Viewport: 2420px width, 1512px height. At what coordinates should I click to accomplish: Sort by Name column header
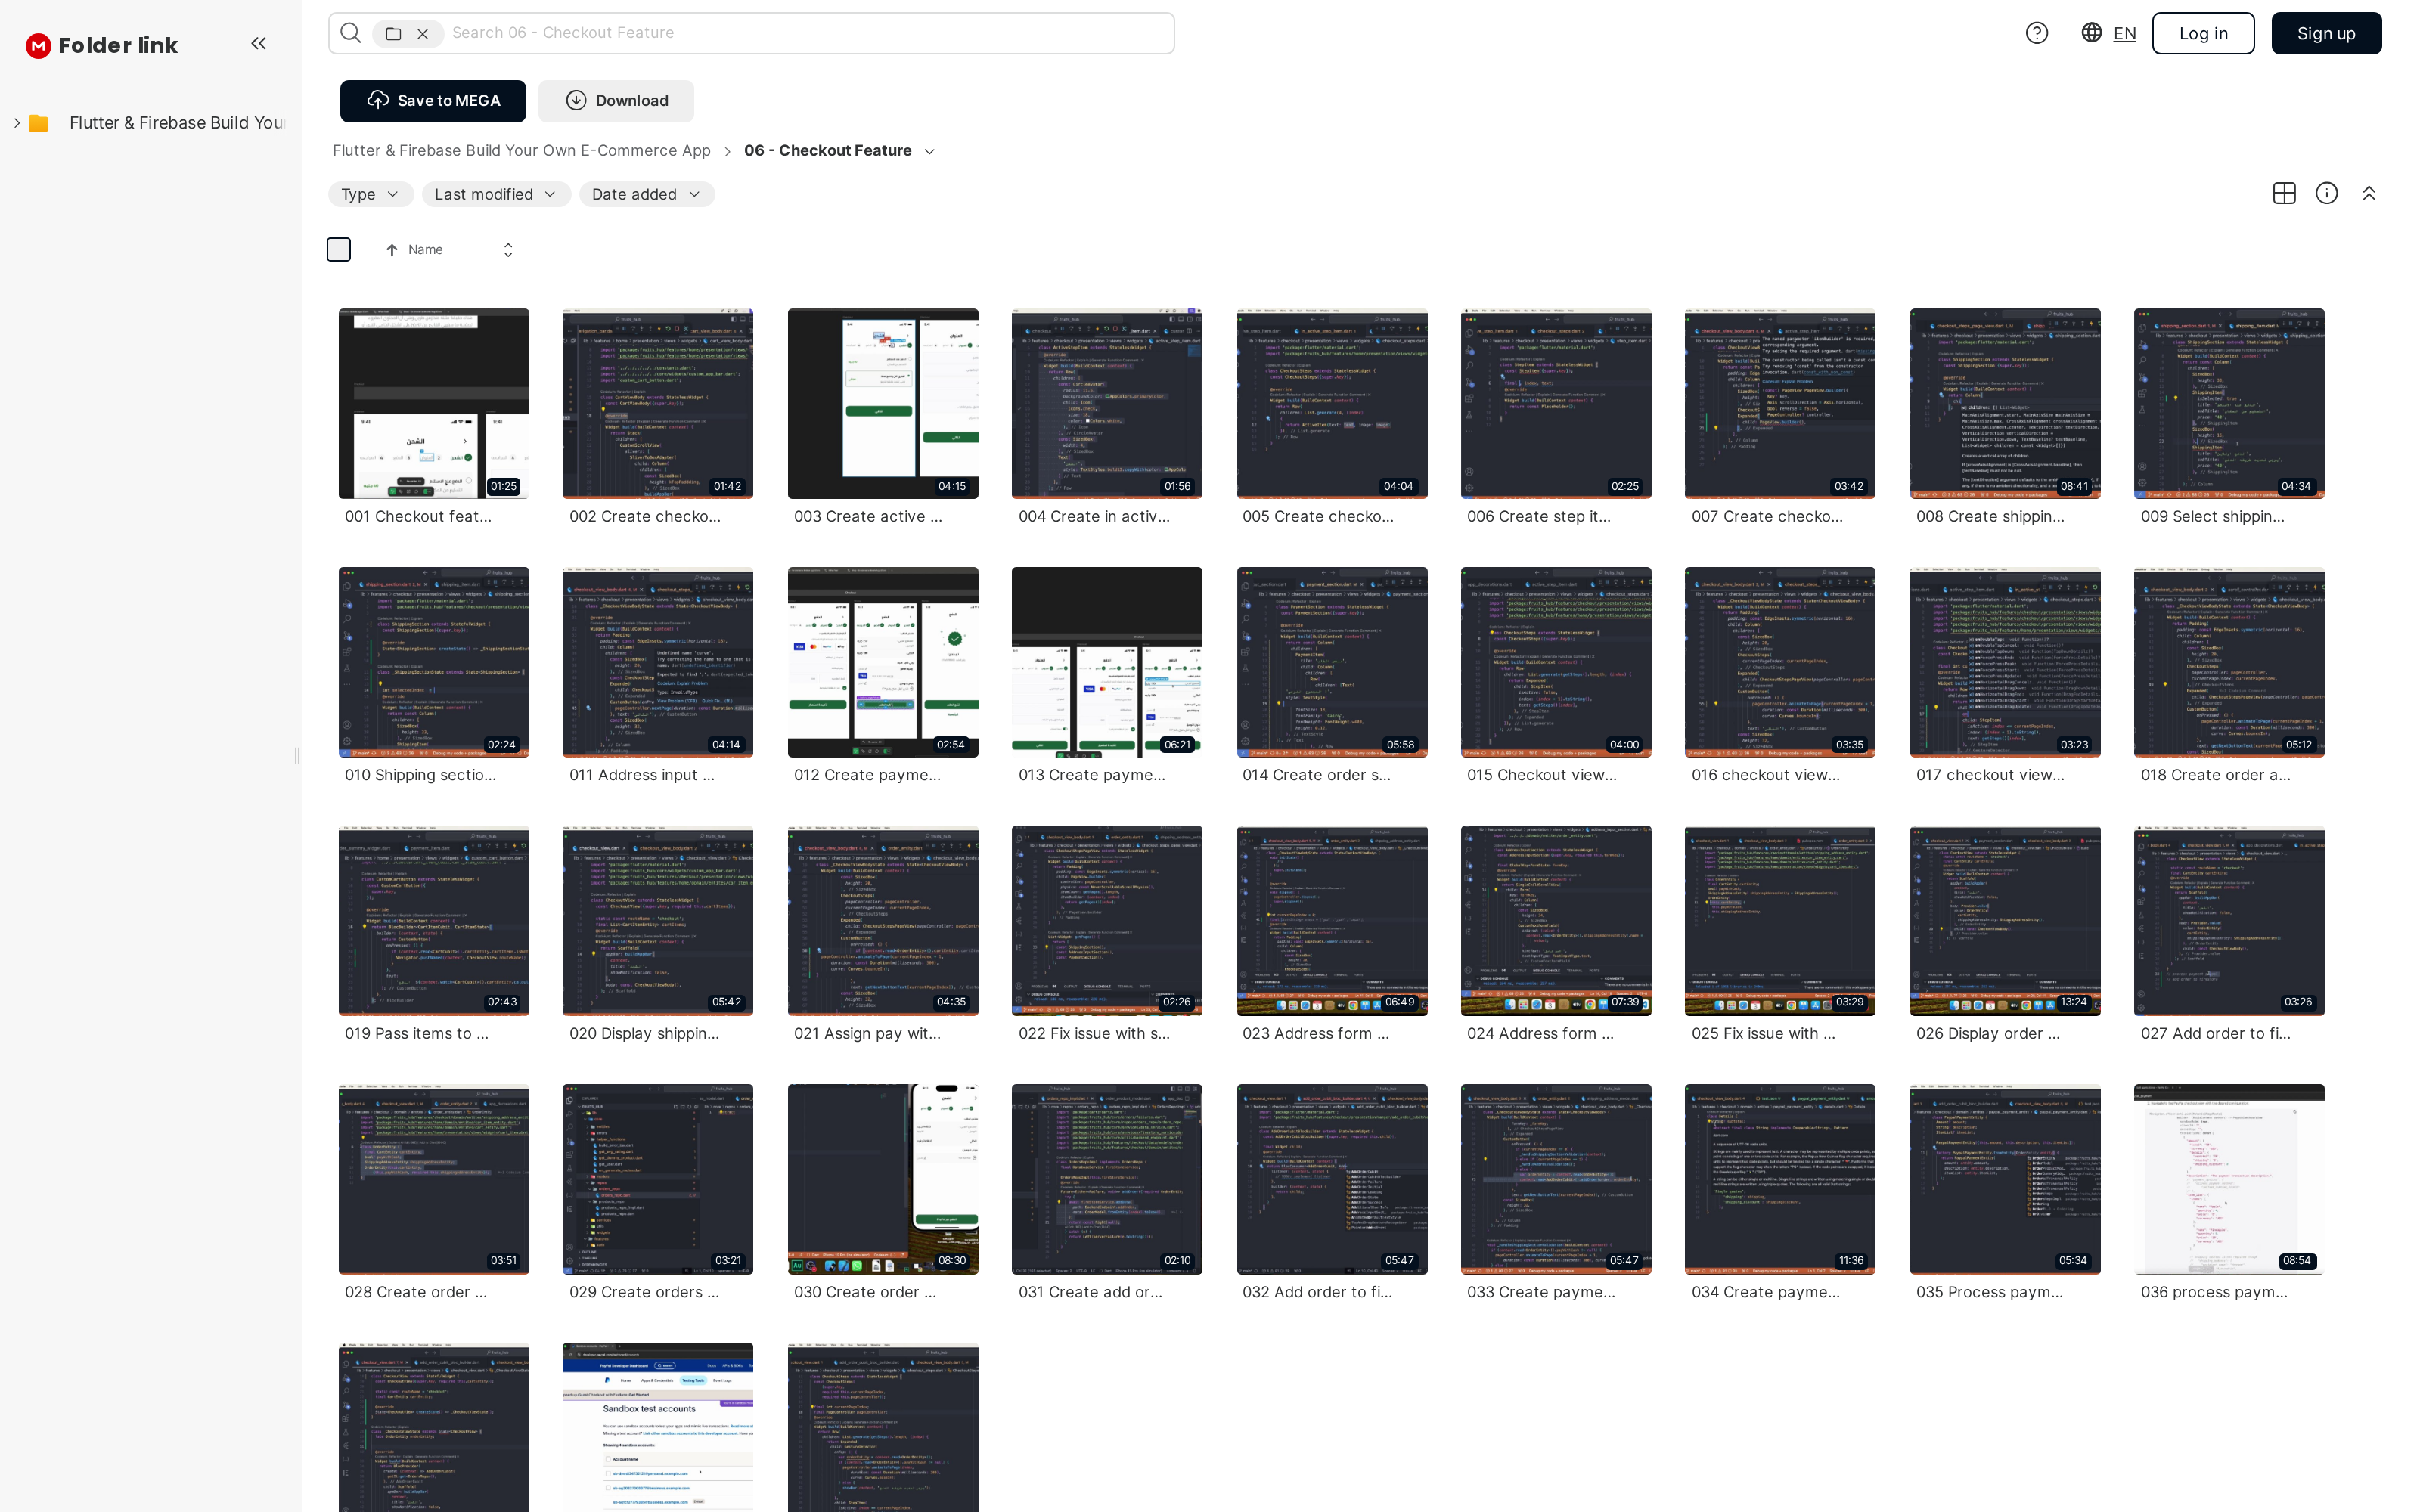425,250
